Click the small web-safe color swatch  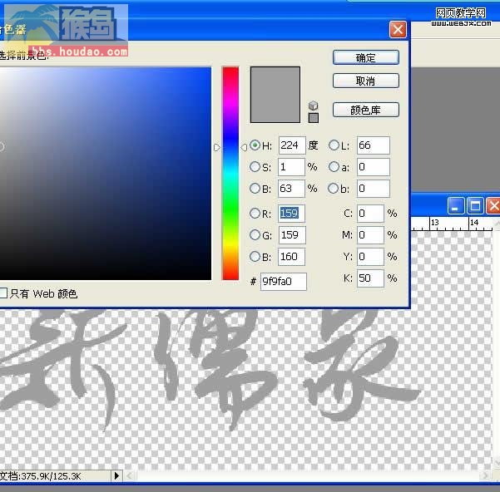314,118
